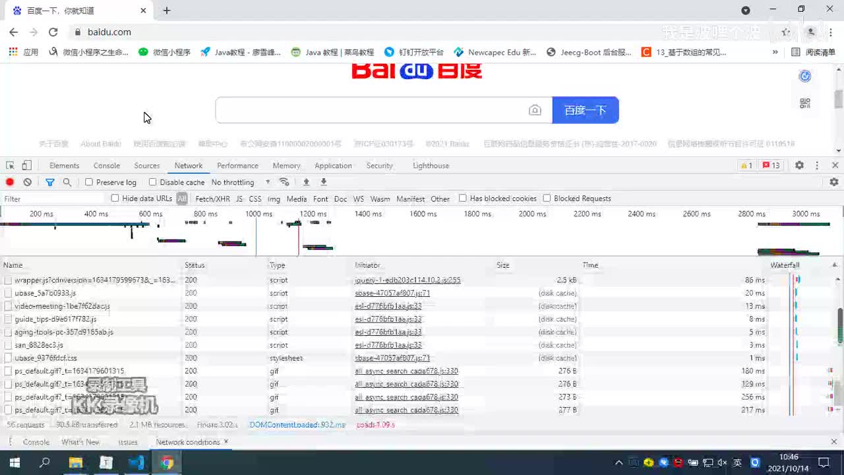Bookmark this page with the star
Image resolution: width=844 pixels, height=475 pixels.
[786, 32]
